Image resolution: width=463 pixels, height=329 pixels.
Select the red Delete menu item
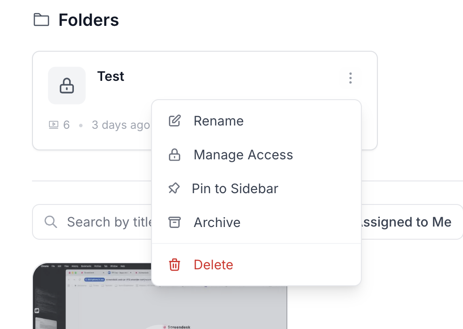[x=214, y=265]
